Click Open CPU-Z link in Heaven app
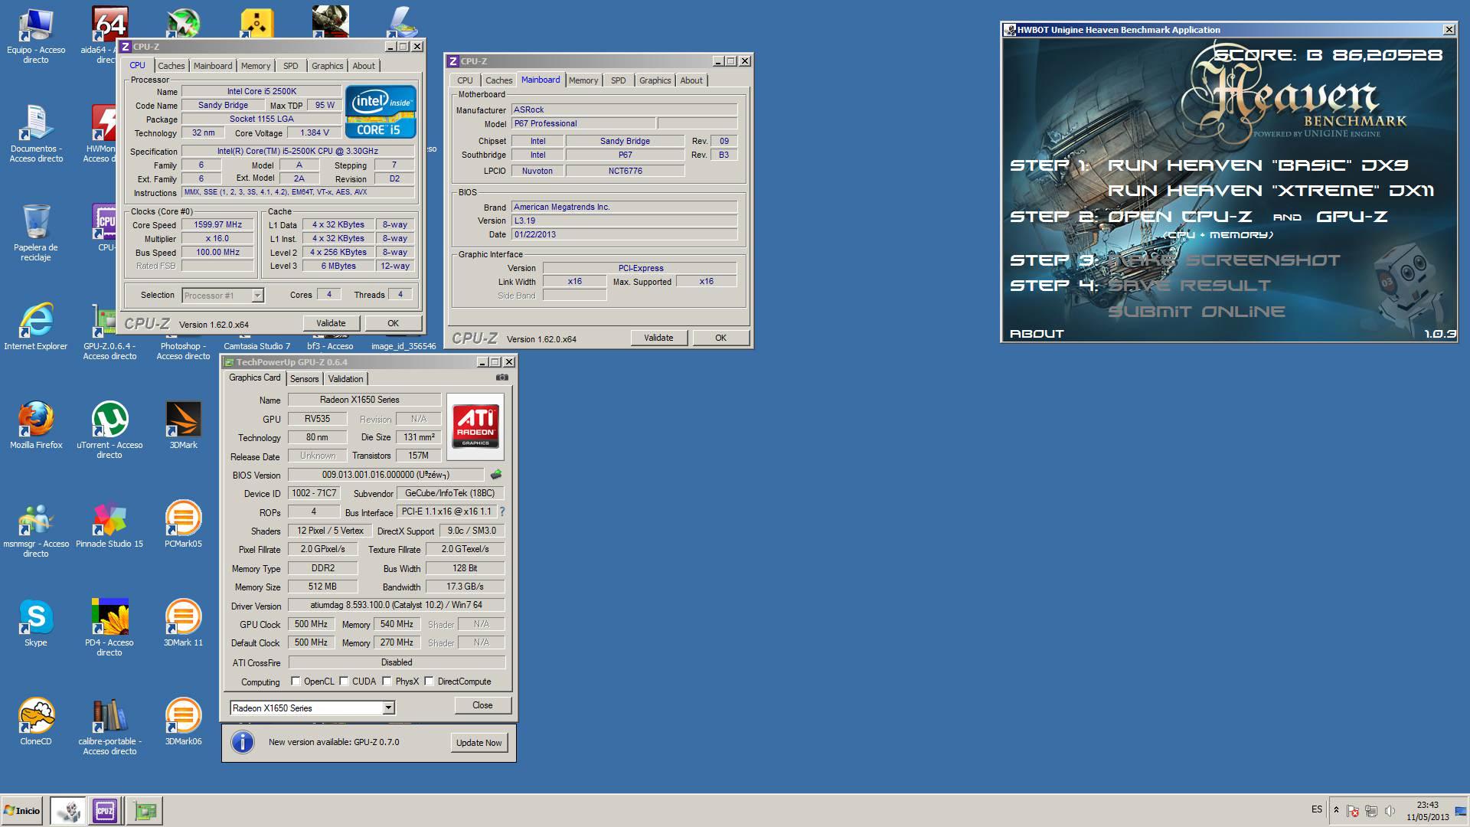Screen dimensions: 1470x827 tap(1180, 217)
